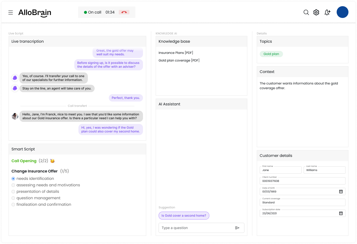Click the Client number field
This screenshot has height=244, width=357.
[302, 181]
